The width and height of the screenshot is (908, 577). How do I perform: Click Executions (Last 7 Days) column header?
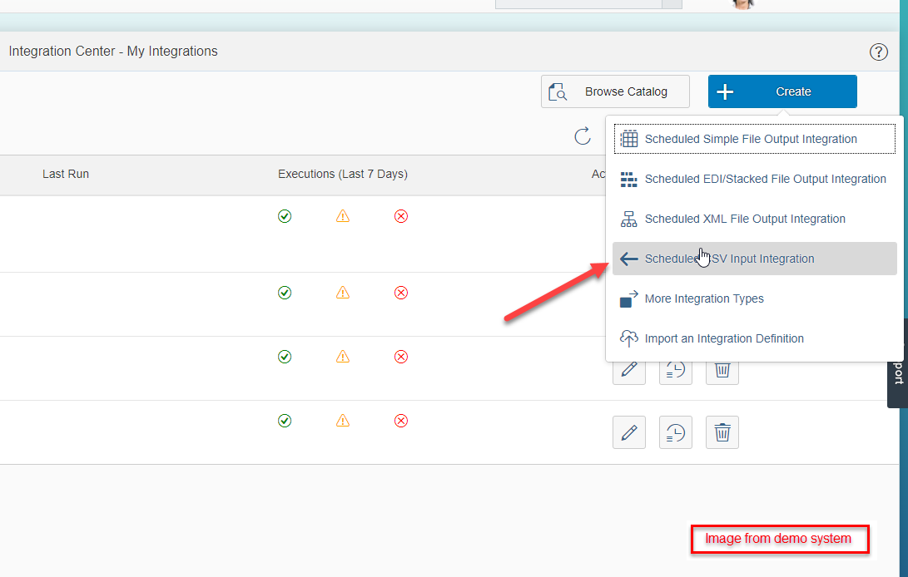point(343,175)
